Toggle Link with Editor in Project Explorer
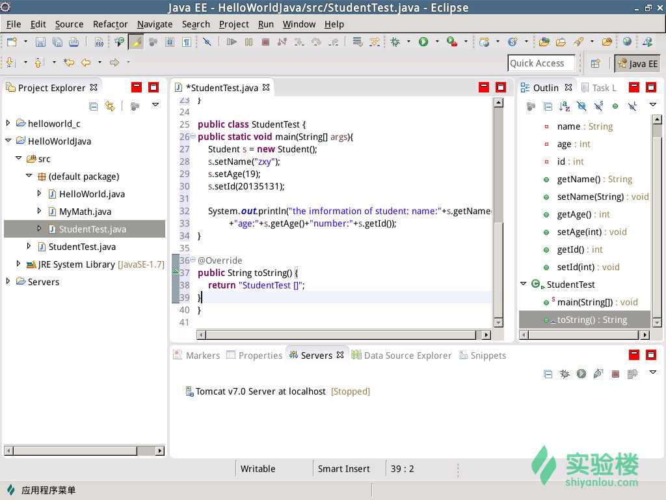 tap(110, 106)
